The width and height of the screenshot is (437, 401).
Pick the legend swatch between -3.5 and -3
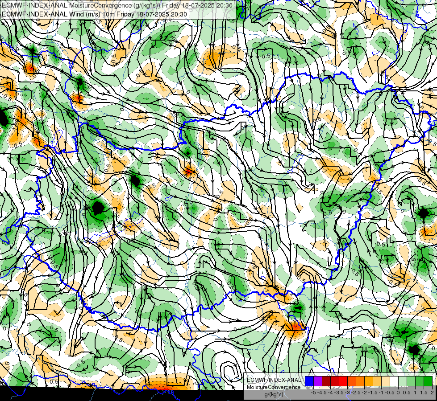[x=343, y=381]
